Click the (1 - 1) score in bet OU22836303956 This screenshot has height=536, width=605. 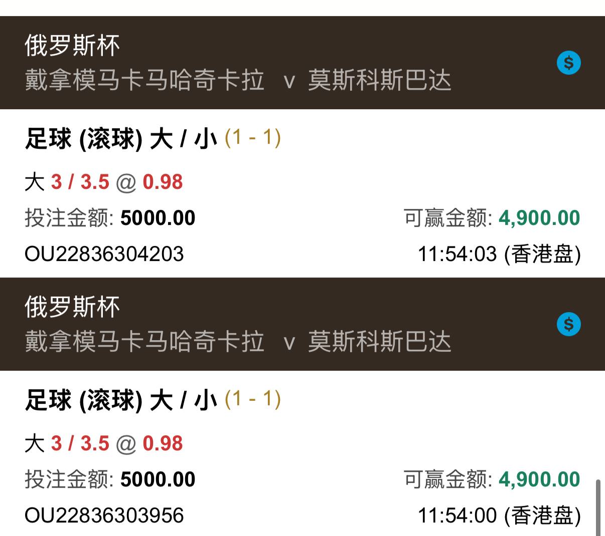(x=252, y=399)
